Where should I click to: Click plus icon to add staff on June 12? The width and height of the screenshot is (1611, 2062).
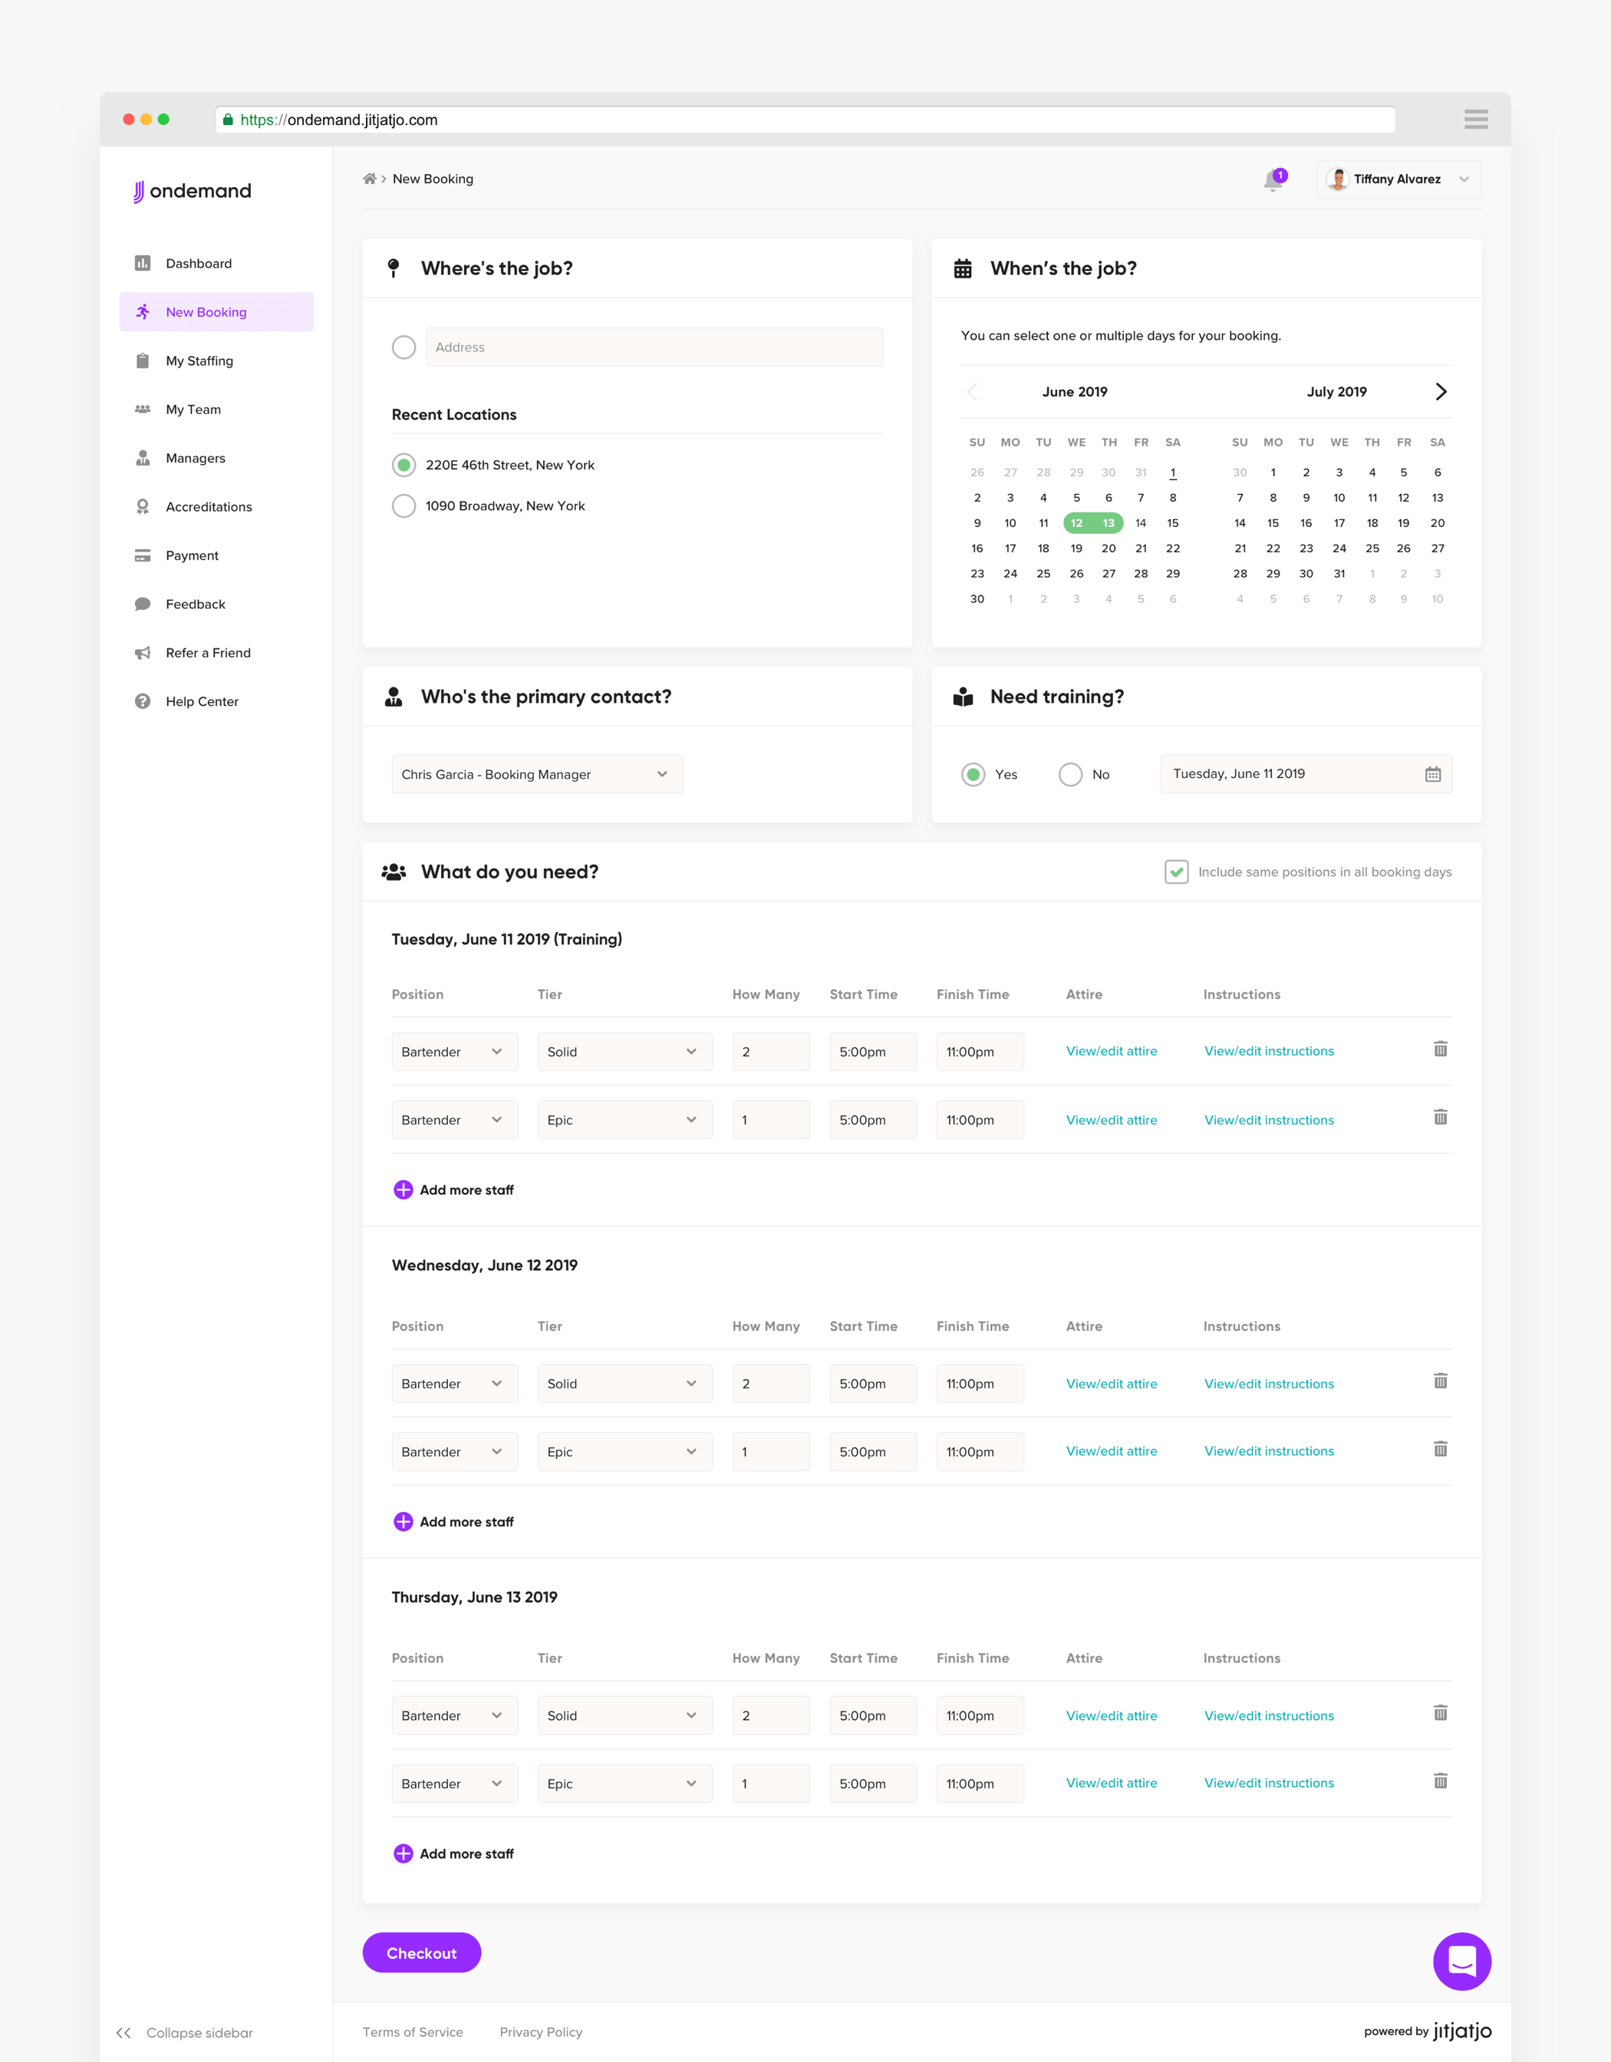click(x=404, y=1521)
